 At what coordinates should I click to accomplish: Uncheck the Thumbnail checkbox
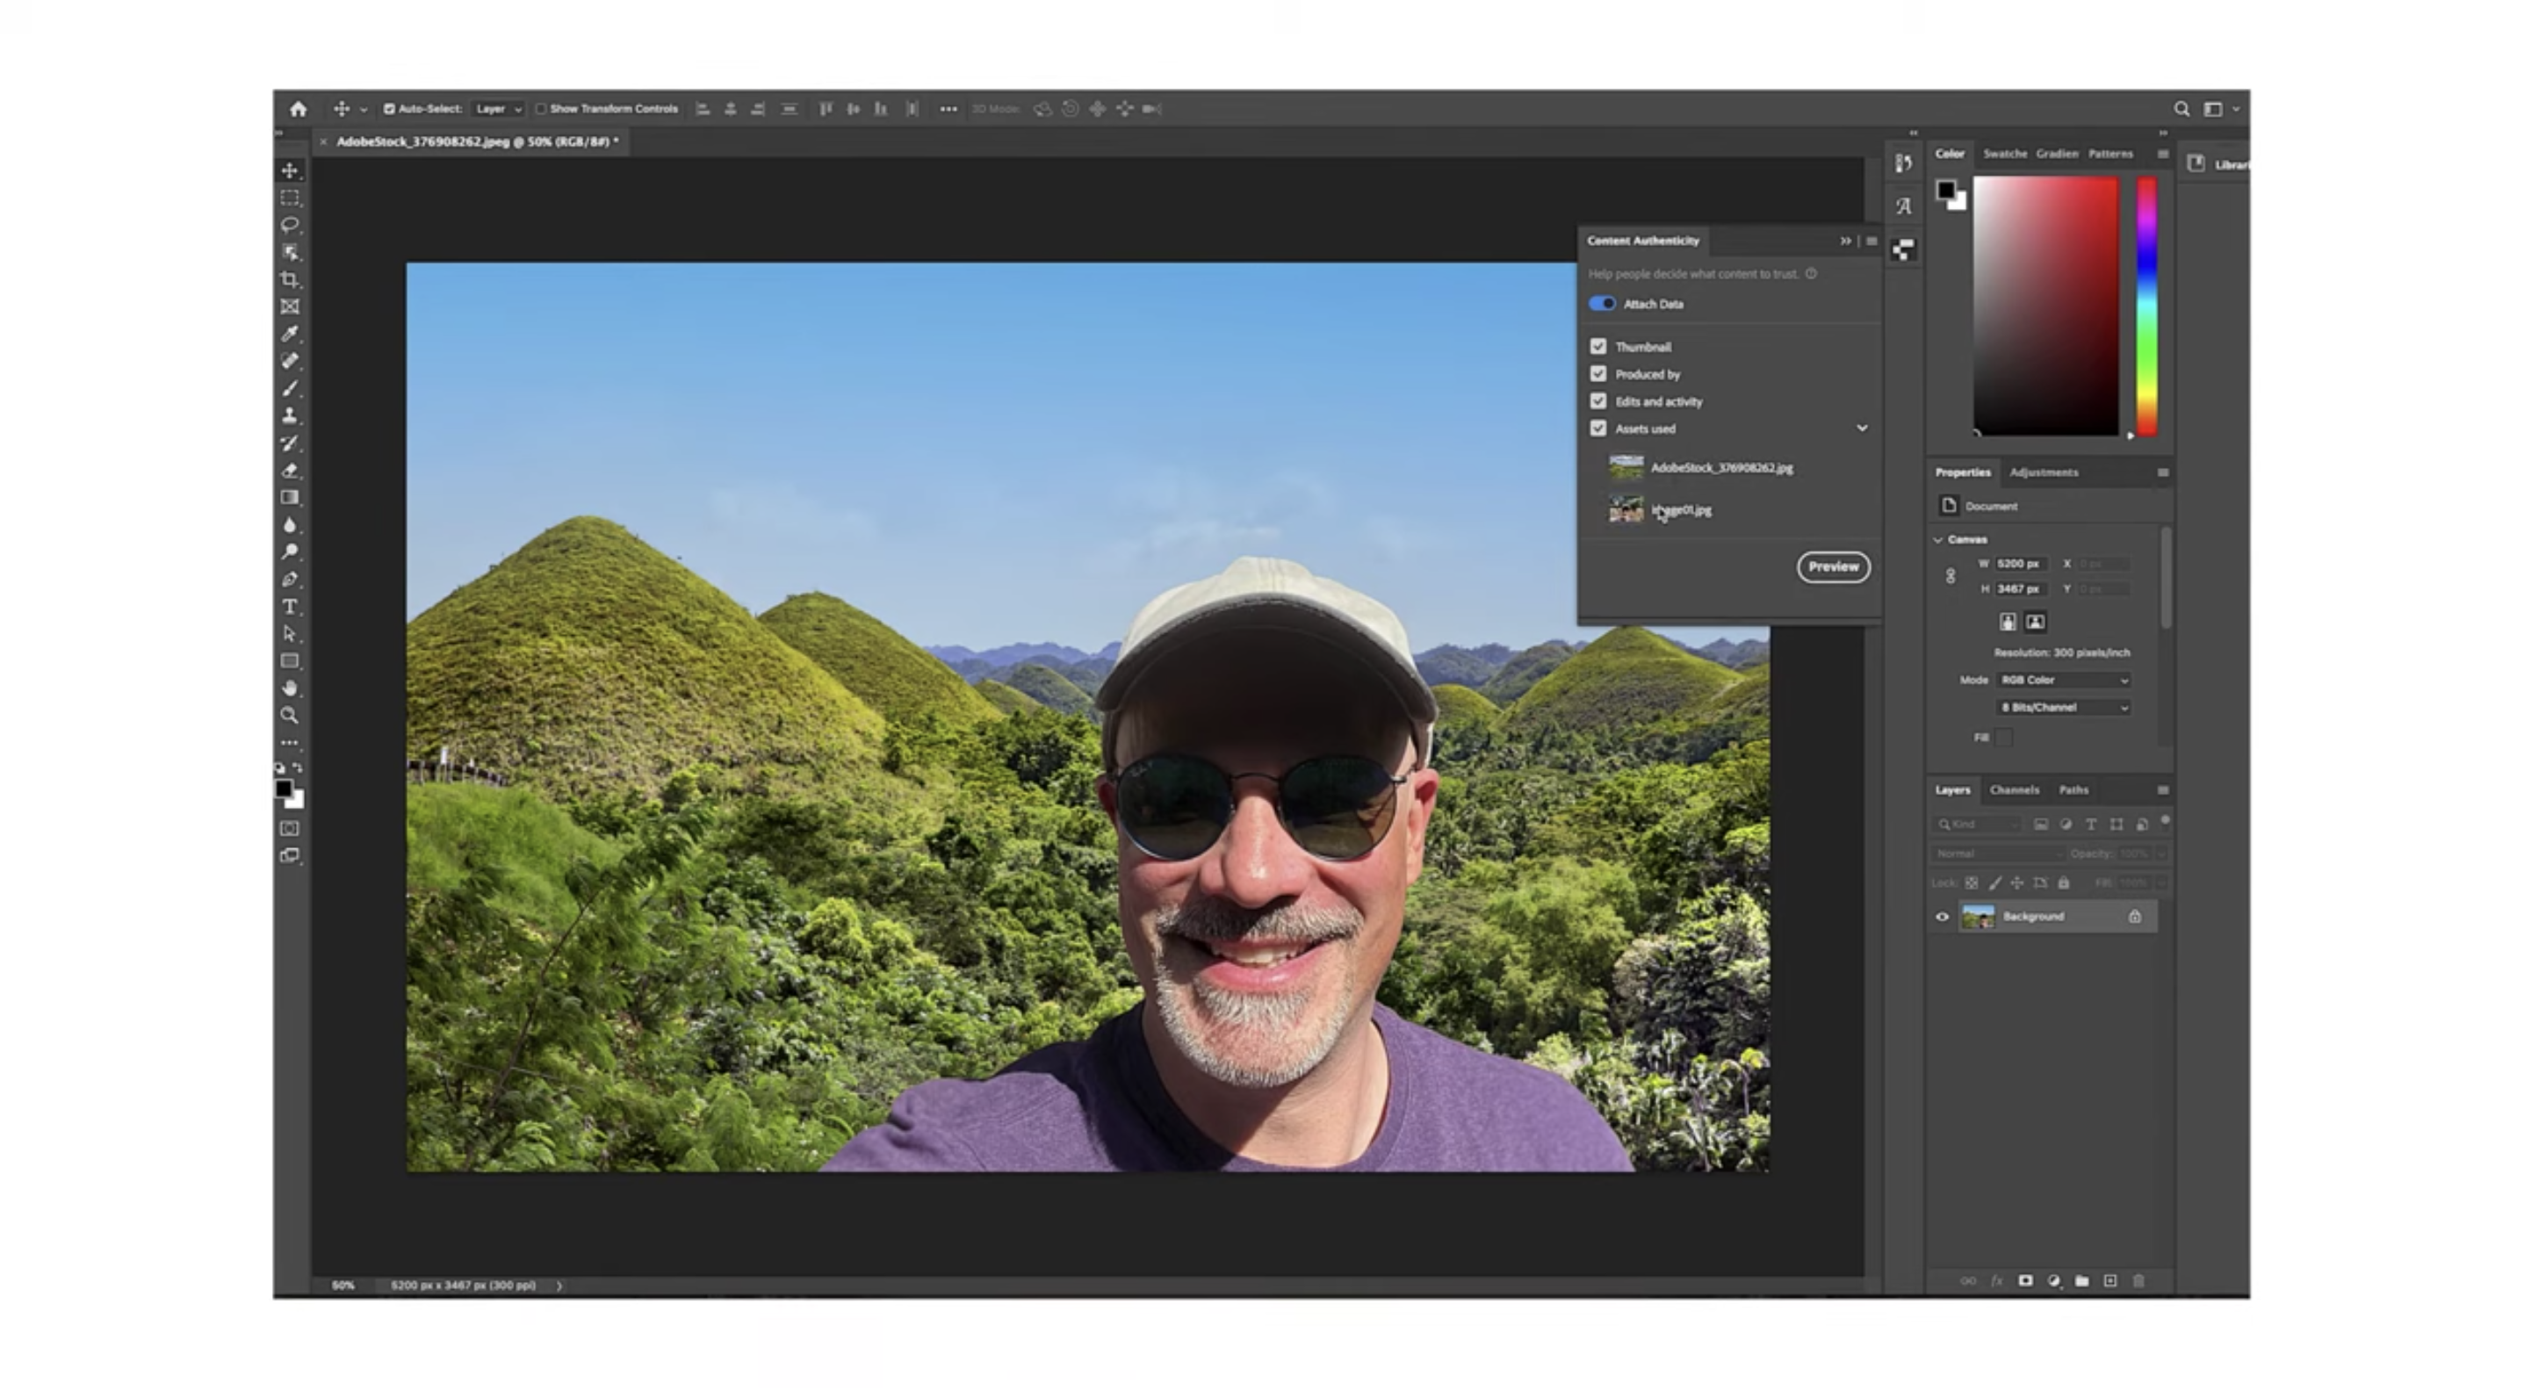1599,347
